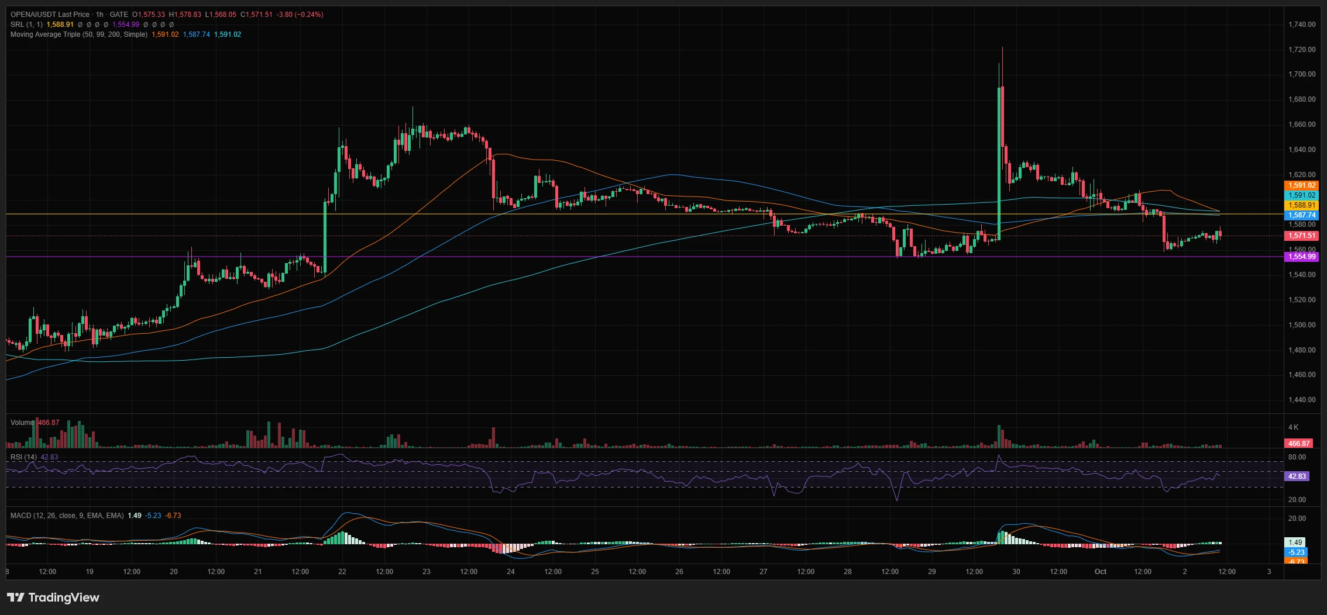Click the purple 1,554.99 value in SRL legend

point(126,25)
